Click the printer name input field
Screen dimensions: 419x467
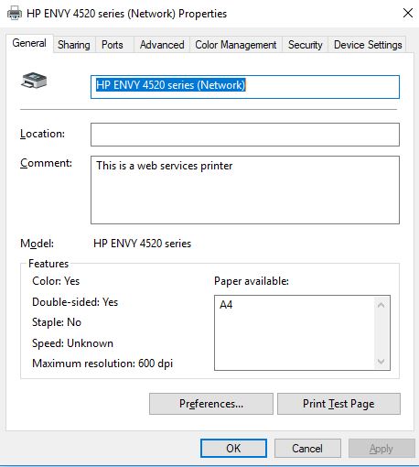(x=245, y=87)
